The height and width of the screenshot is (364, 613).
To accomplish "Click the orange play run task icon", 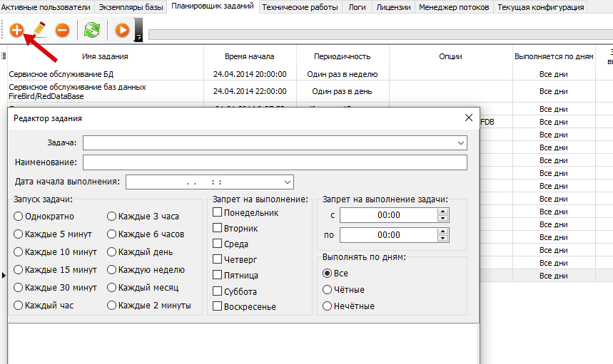I will [122, 31].
